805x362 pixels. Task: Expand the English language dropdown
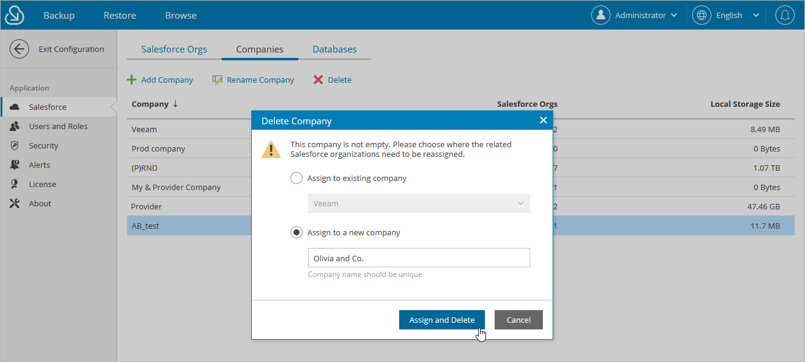[756, 15]
